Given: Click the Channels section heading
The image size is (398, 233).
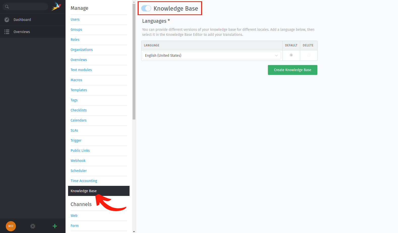Looking at the screenshot, I should click(x=81, y=204).
